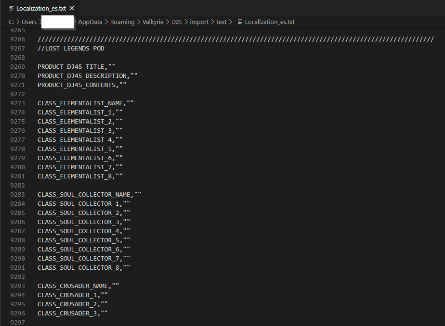Click the file icon in the breadcrumb

240,22
